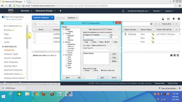Click the PuTTY title bar icon
Image resolution: width=182 pixels, height=102 pixels.
point(63,23)
